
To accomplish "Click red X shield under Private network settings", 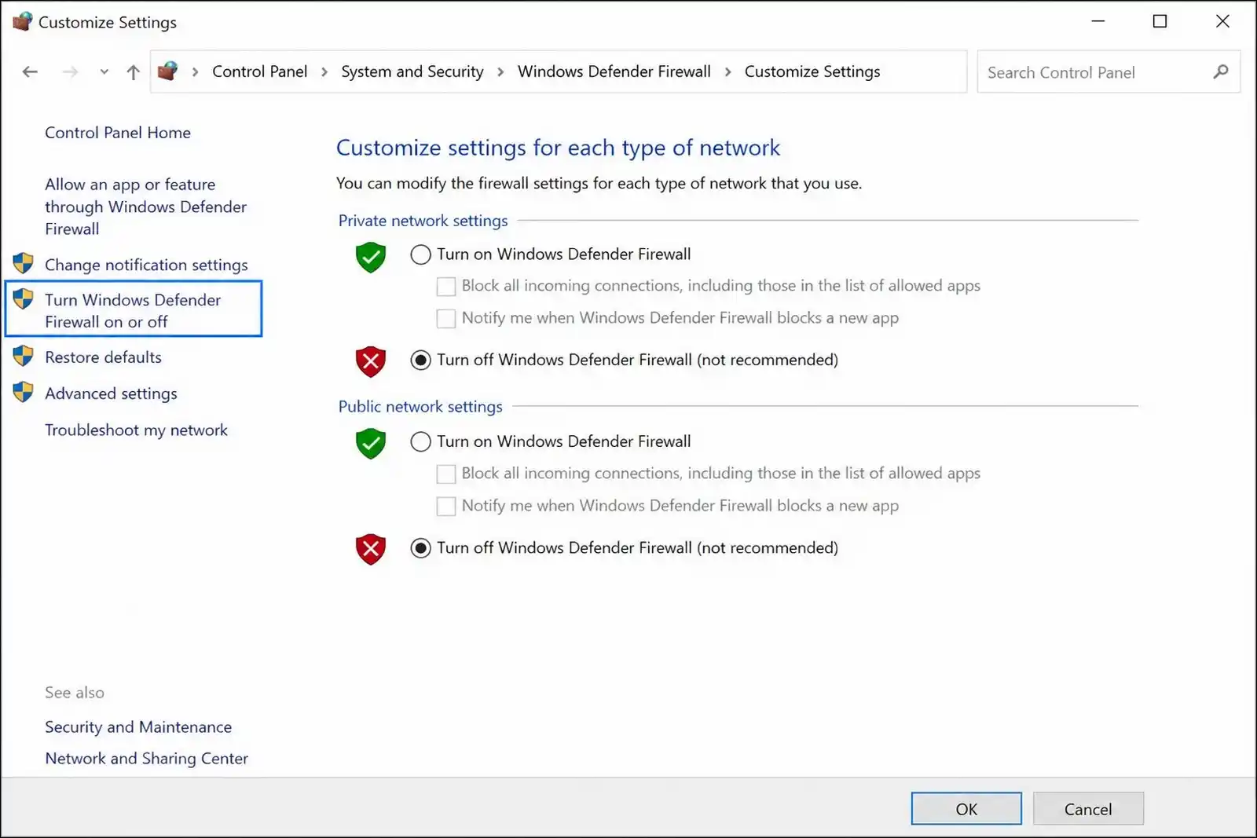I will click(x=371, y=362).
